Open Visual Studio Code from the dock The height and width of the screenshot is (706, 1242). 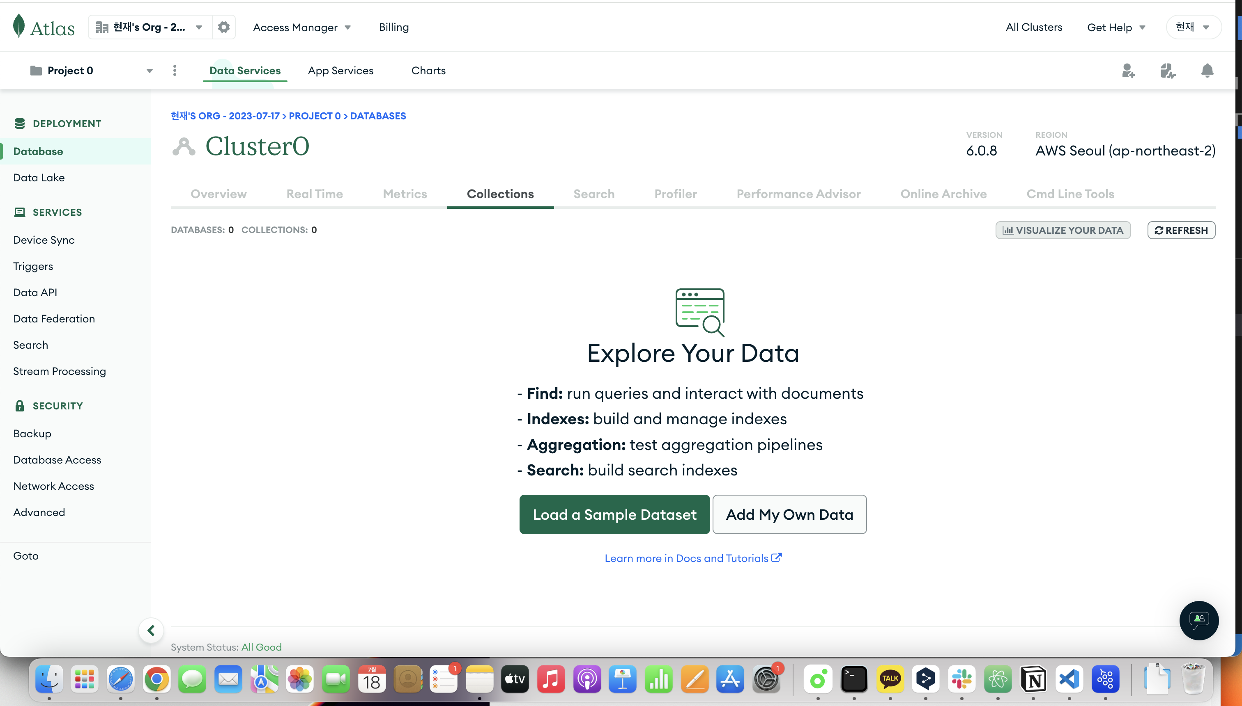[x=1069, y=679]
